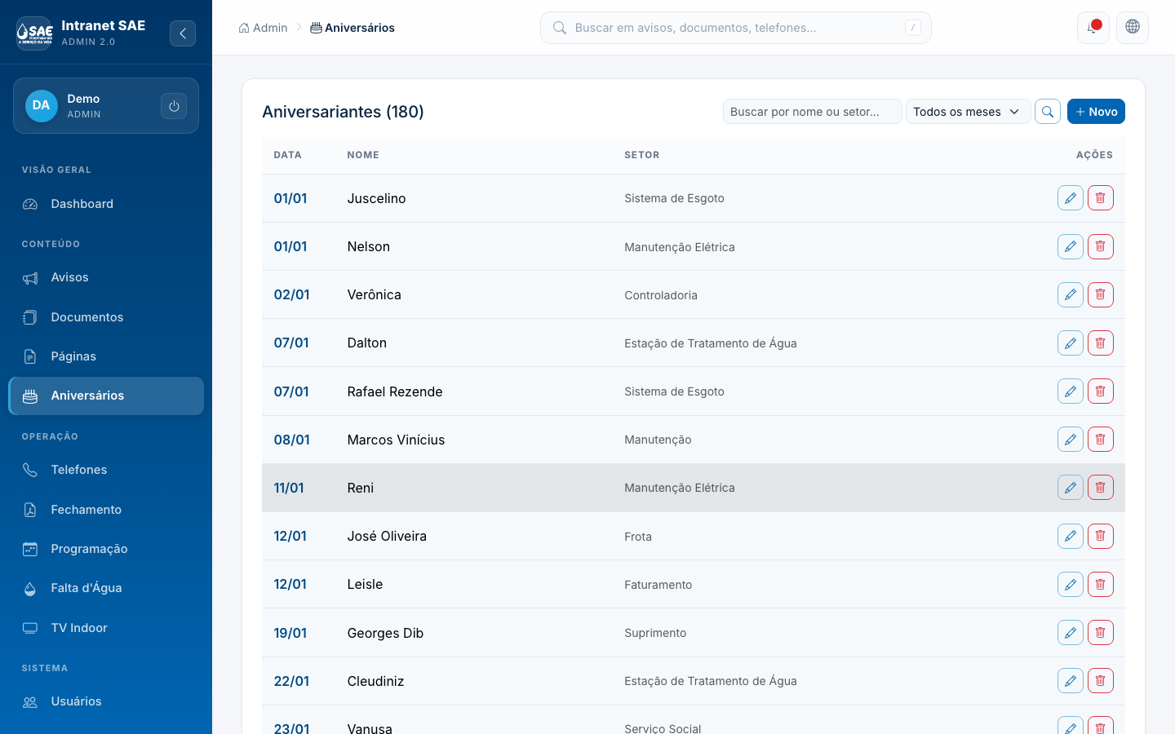Screen dimensions: 1175x734
Task: Delete Rafael Rezende's birthday entry
Action: pos(1101,391)
